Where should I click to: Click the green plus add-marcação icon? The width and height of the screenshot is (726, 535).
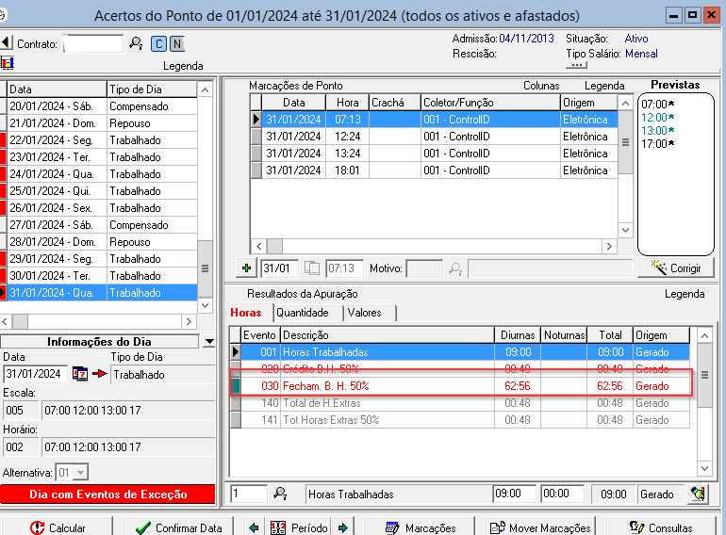(247, 268)
